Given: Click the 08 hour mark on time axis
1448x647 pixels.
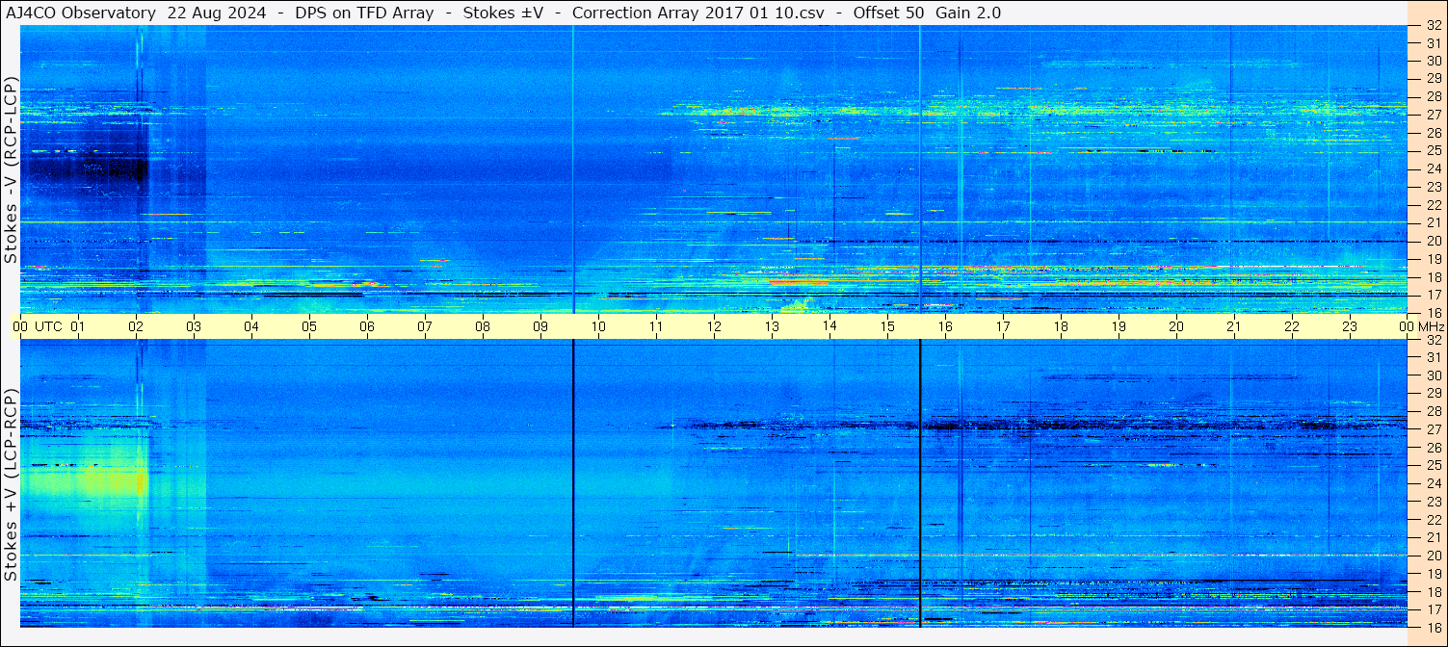Looking at the screenshot, I should point(483,326).
